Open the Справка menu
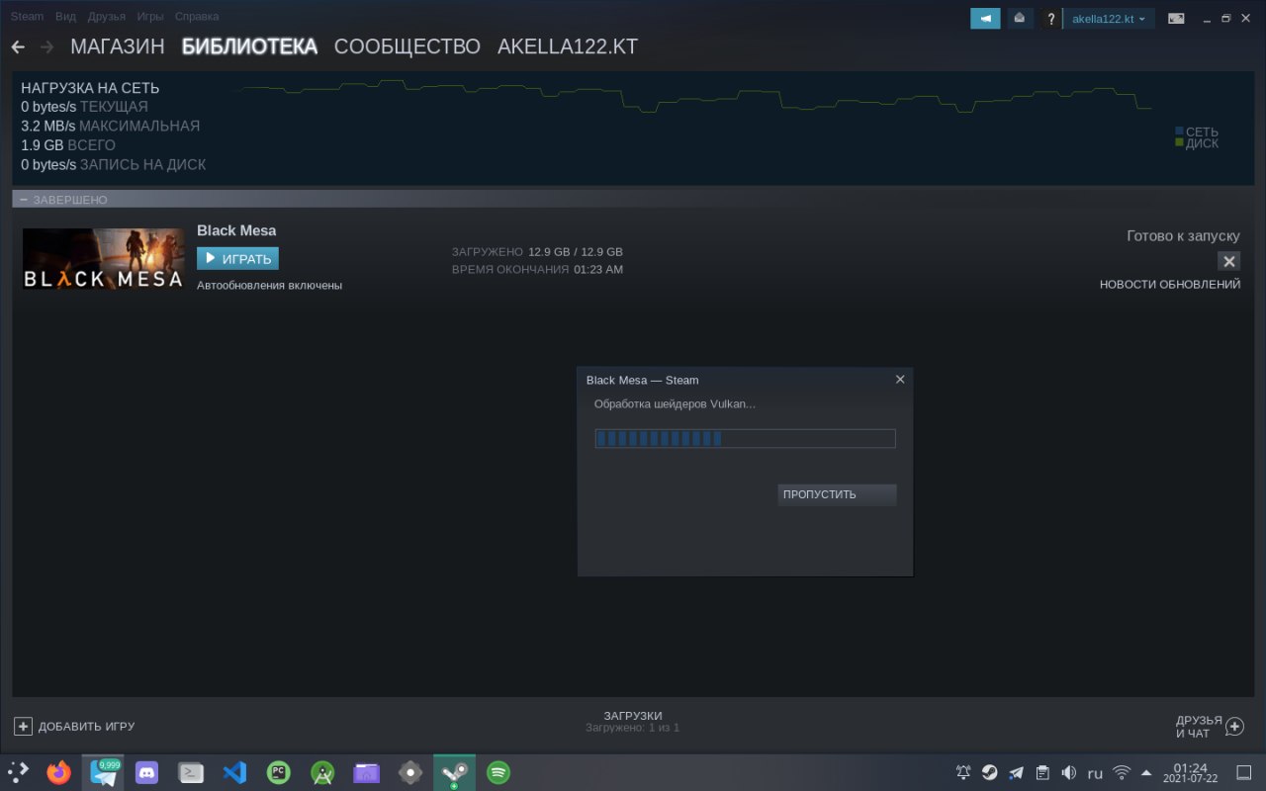This screenshot has height=791, width=1266. pyautogui.click(x=197, y=17)
